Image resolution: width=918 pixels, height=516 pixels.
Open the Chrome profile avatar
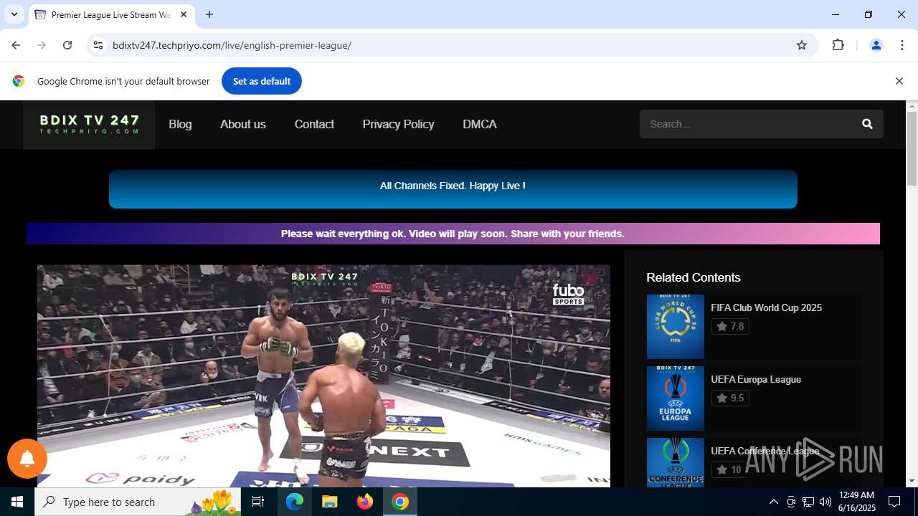[x=876, y=45]
